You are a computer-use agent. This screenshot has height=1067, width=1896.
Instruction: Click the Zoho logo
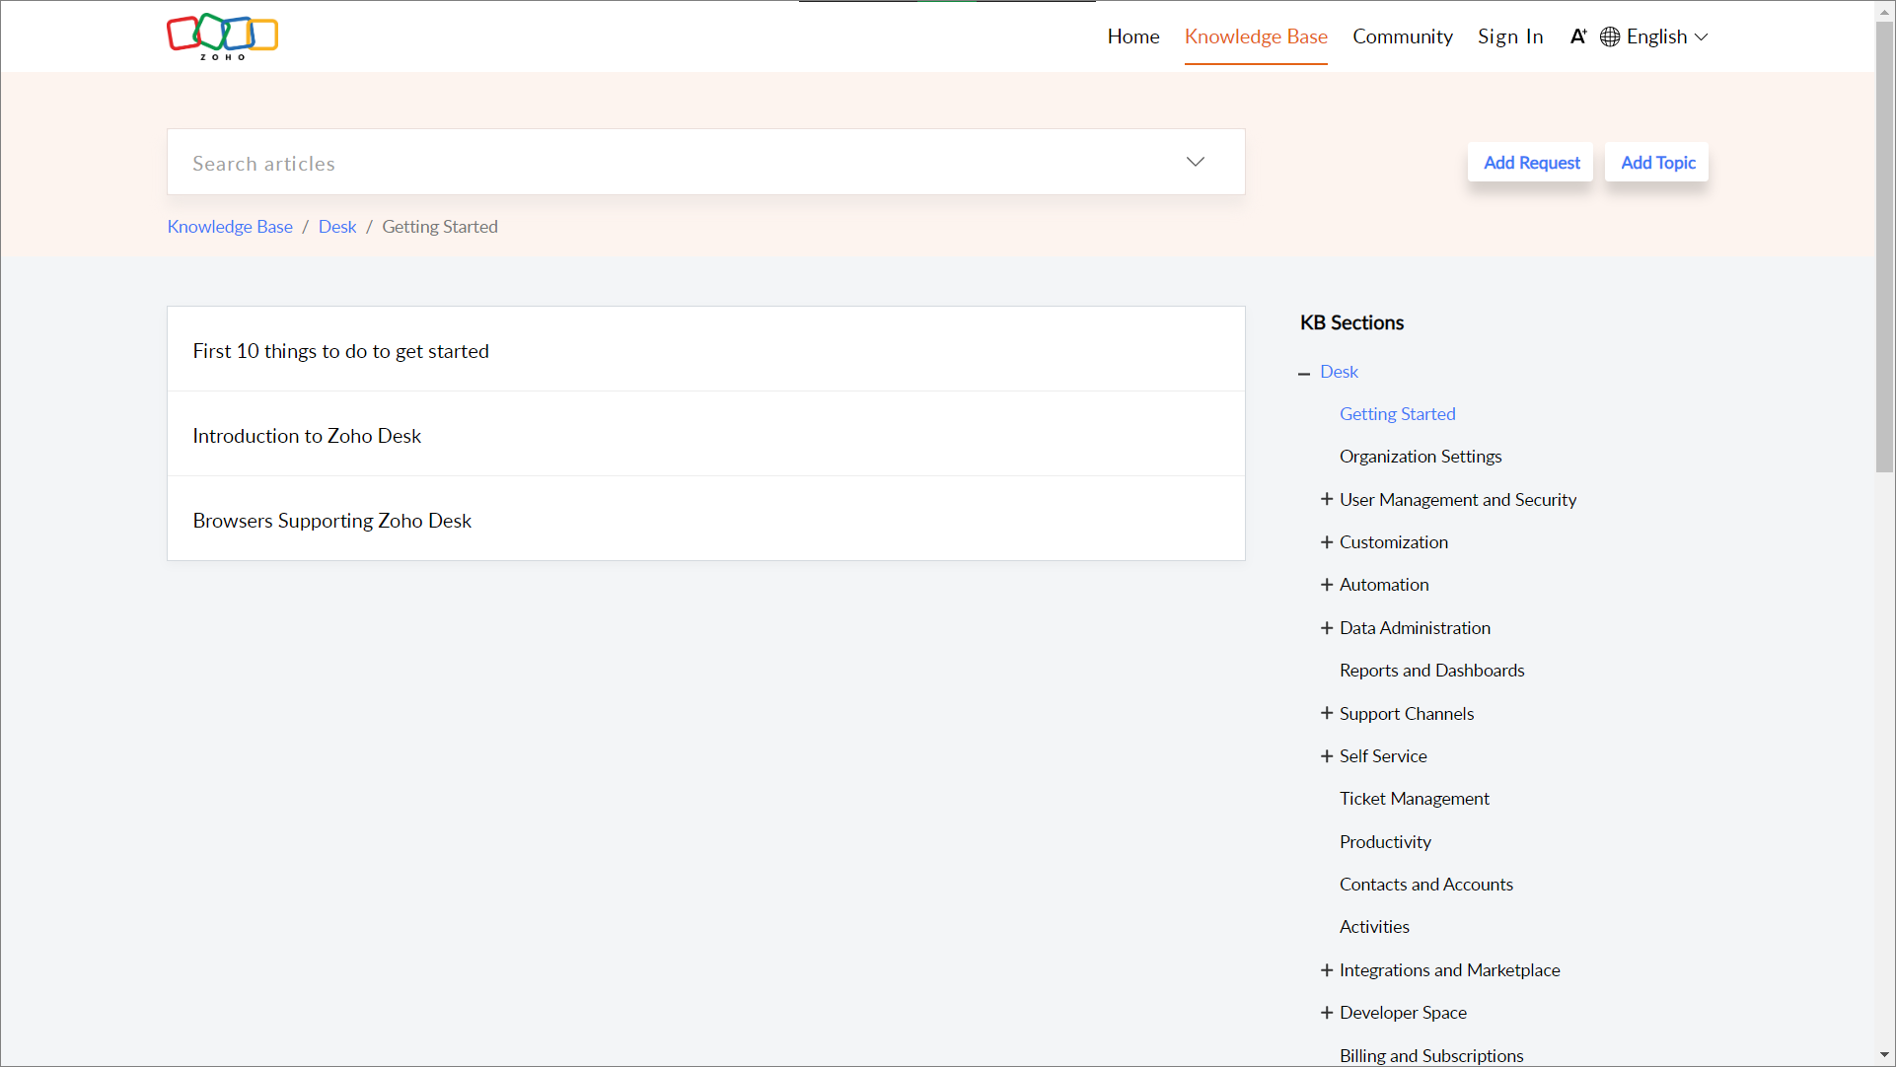click(222, 36)
